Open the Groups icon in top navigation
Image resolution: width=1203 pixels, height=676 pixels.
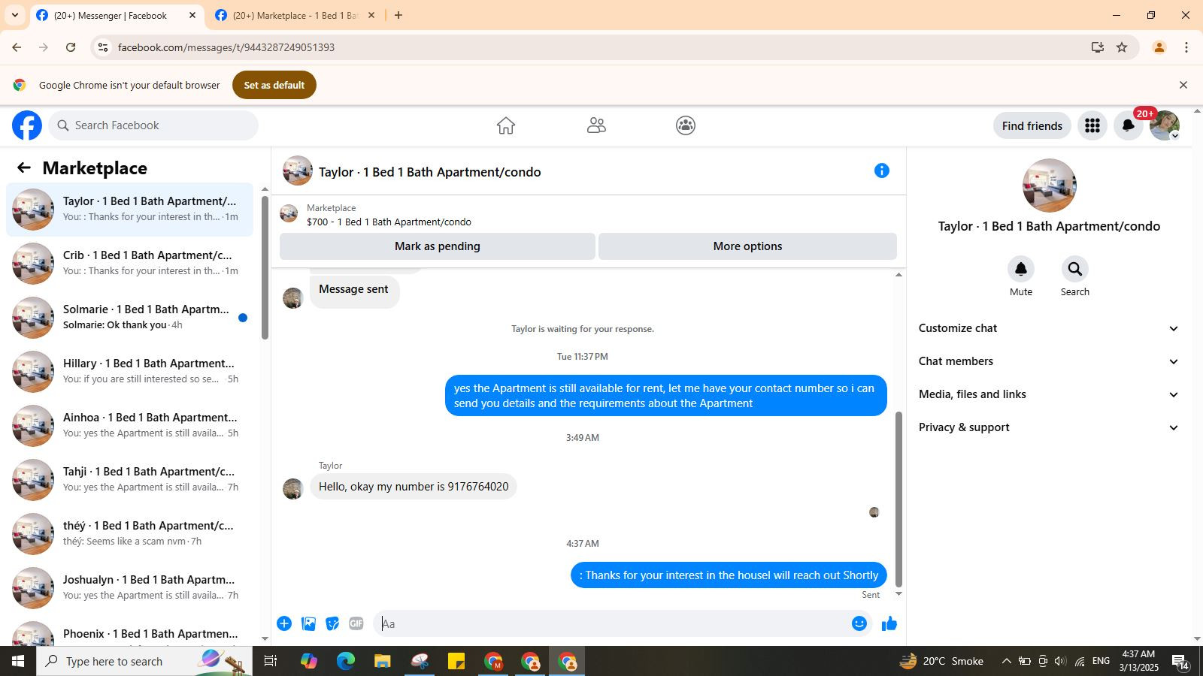(x=686, y=125)
